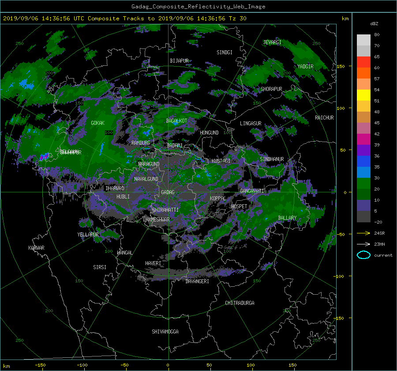The height and width of the screenshot is (371, 397).
Task: Click the BIJAPUR city label
Action: [179, 61]
